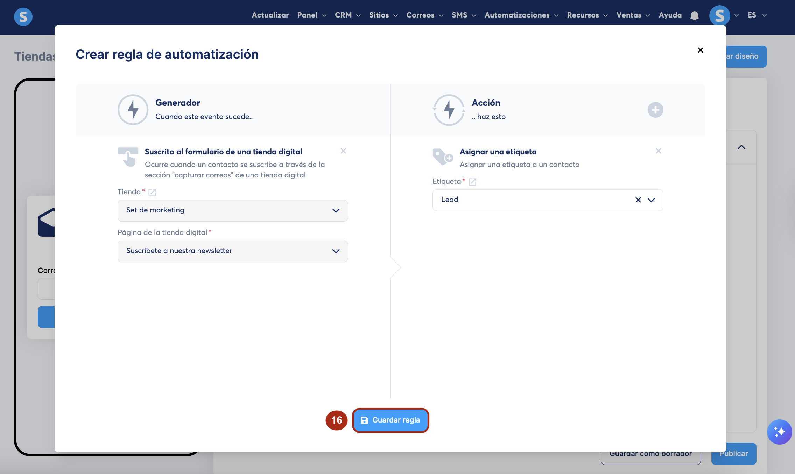Click the notification bell icon

pos(695,16)
